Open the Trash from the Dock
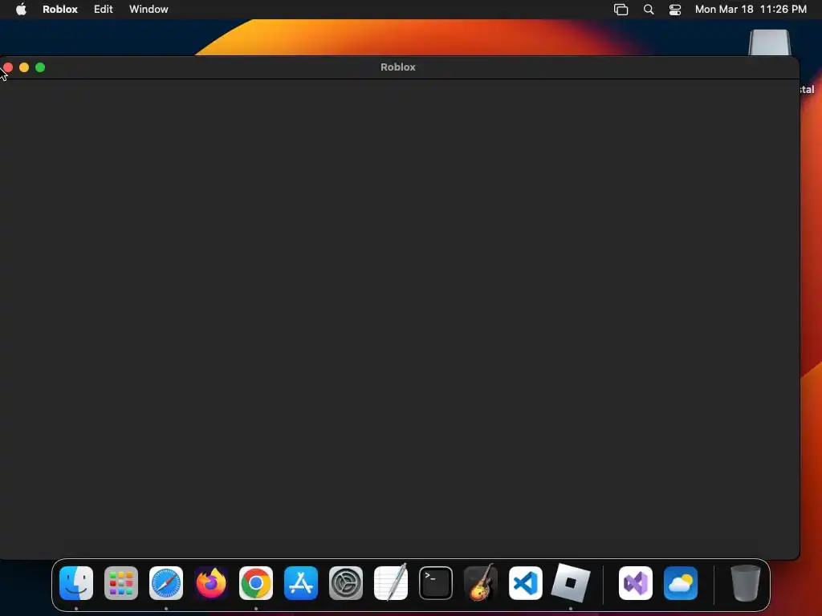Image resolution: width=822 pixels, height=616 pixels. 746,583
